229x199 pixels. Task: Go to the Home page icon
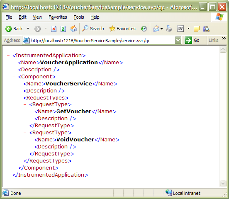(x=73, y=29)
